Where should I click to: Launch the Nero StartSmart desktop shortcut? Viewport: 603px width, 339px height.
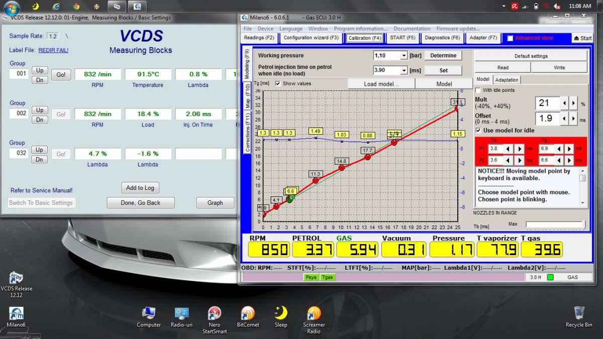pos(215,320)
